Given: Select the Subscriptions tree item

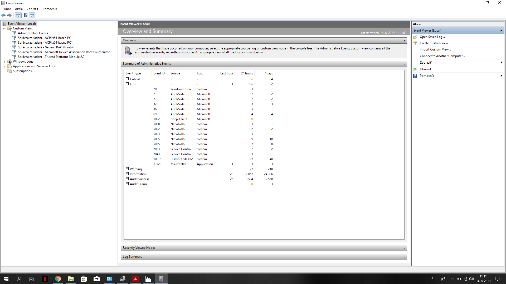Looking at the screenshot, I should (x=22, y=71).
